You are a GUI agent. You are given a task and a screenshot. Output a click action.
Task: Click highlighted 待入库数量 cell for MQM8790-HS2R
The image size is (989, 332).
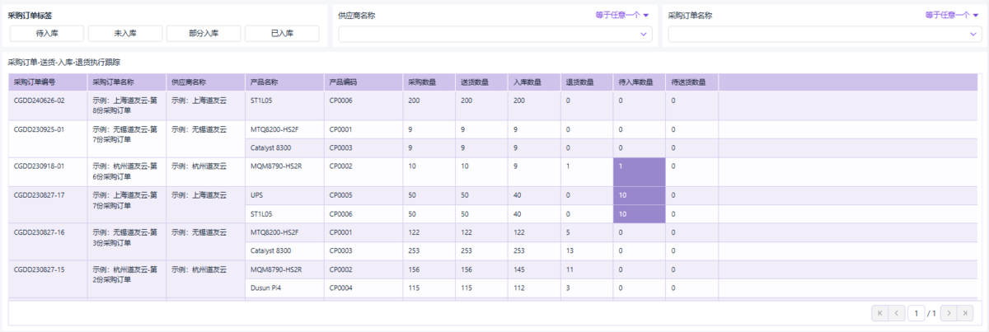(639, 166)
